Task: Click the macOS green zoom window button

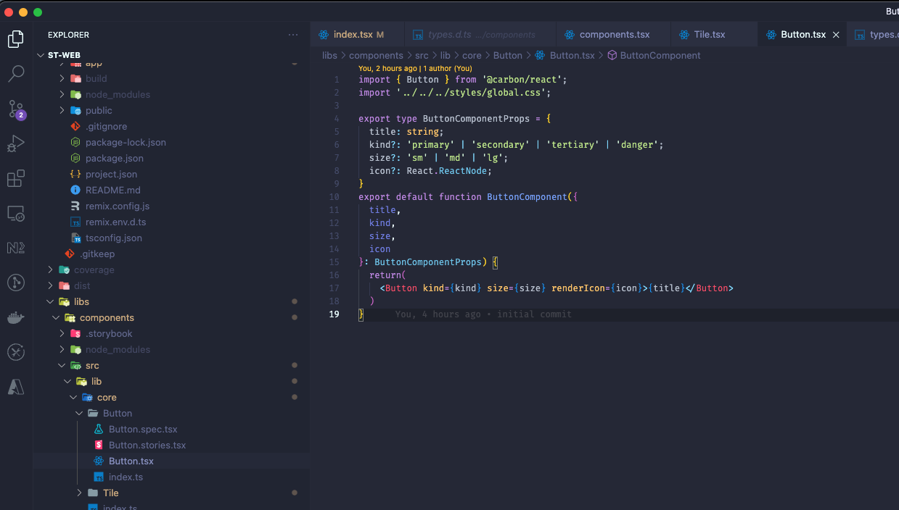Action: coord(38,12)
